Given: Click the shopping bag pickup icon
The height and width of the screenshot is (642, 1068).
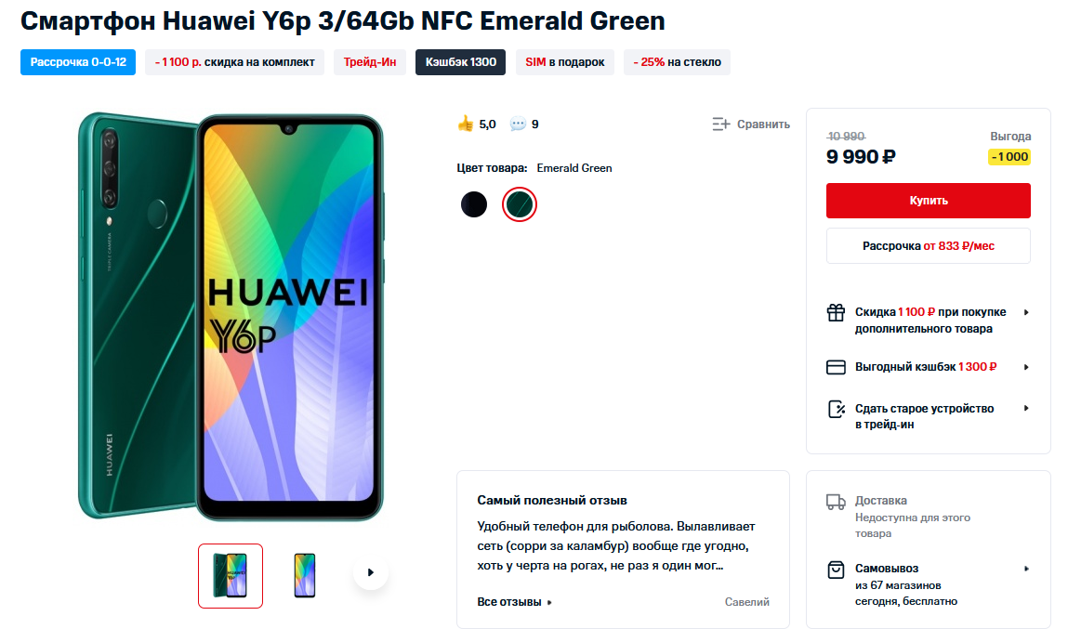Looking at the screenshot, I should 836,570.
